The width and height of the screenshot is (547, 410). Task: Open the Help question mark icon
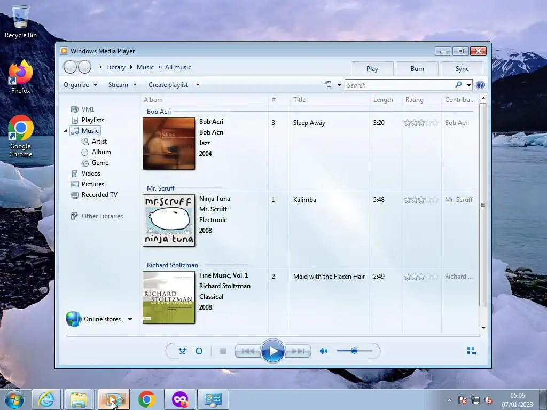click(480, 85)
